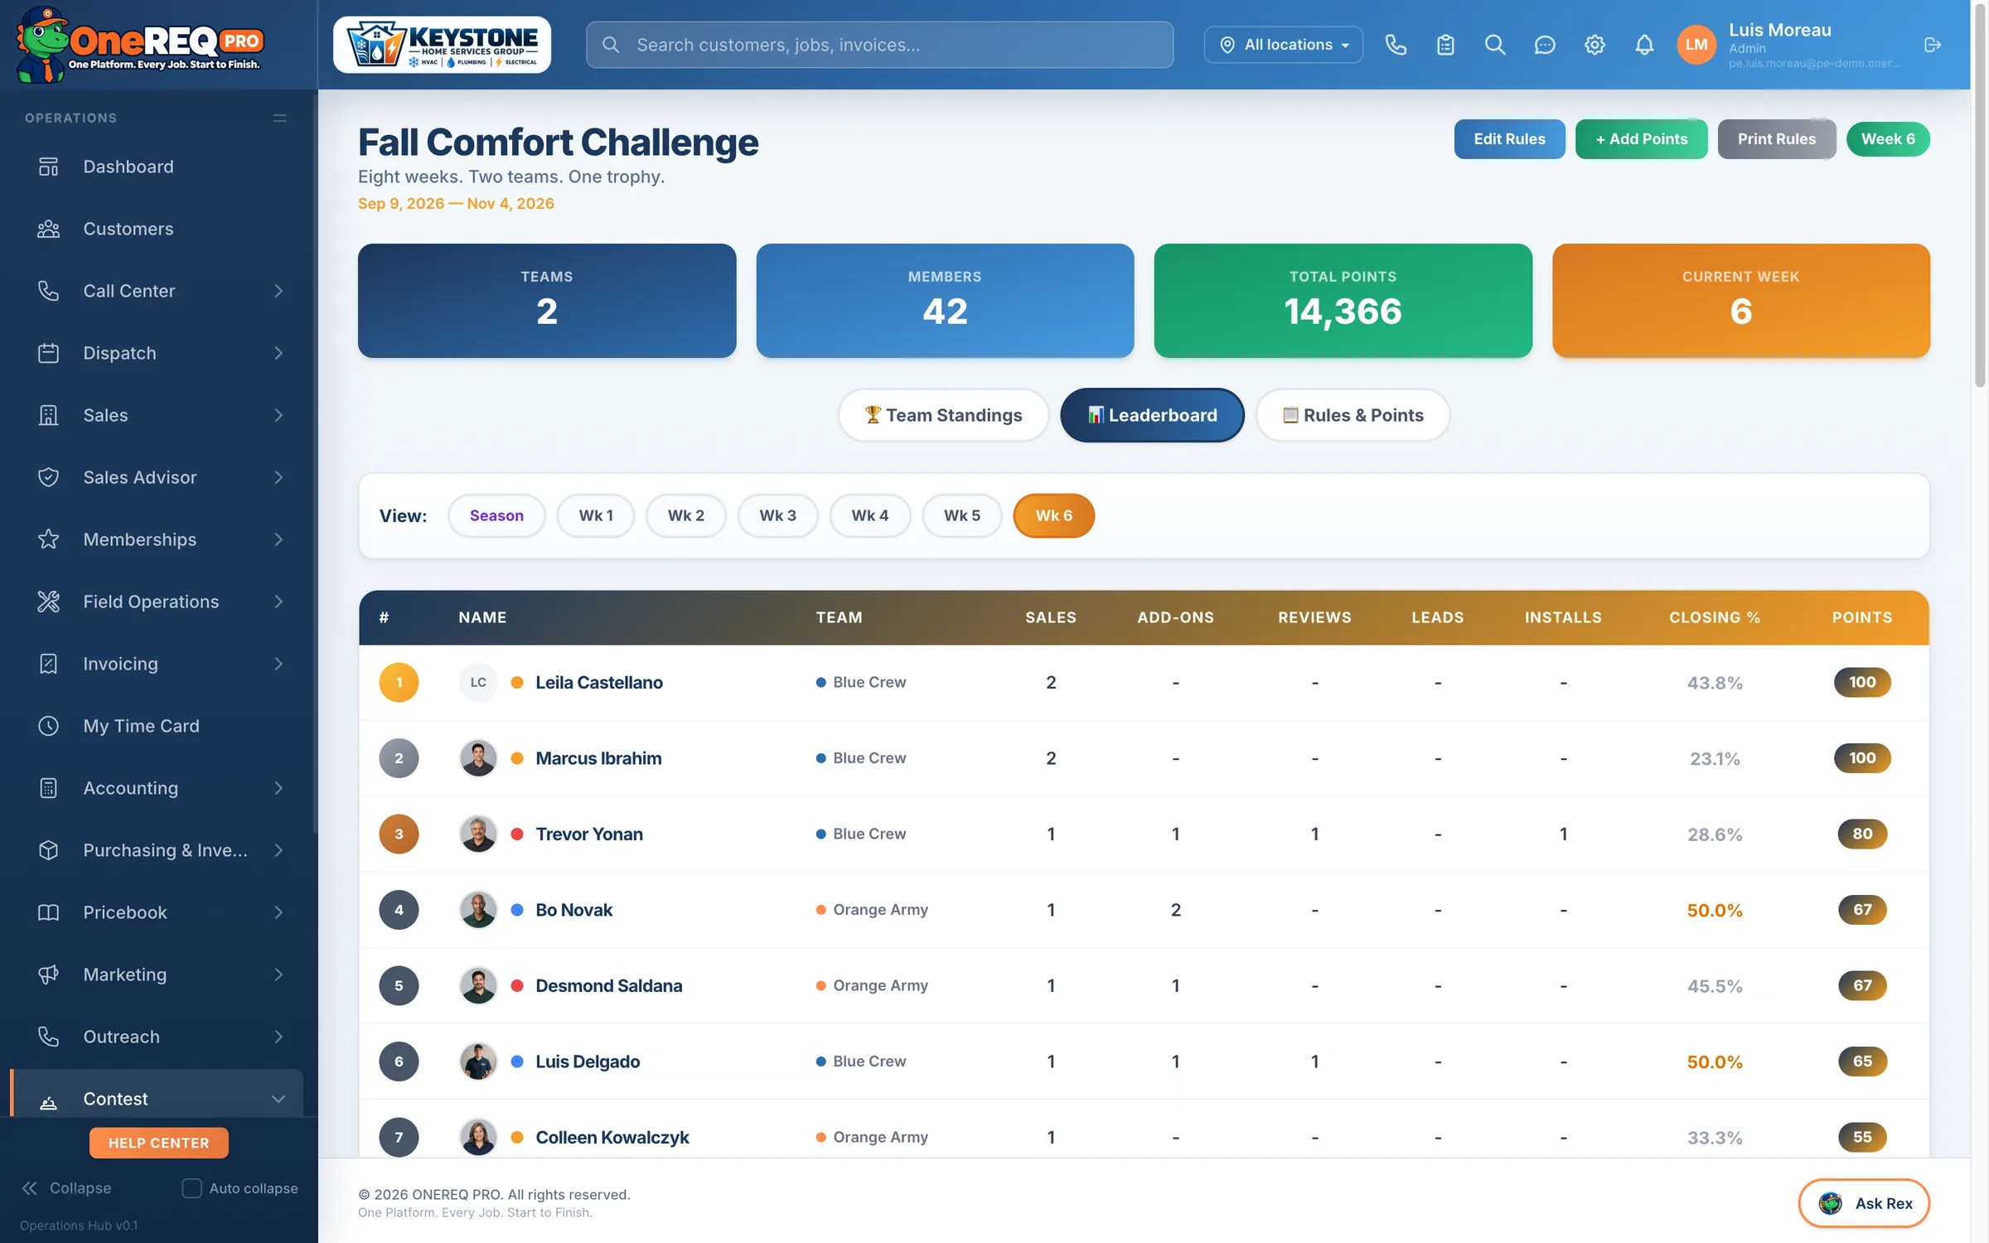Open the Ask Rex assistant
This screenshot has width=1989, height=1243.
1864,1203
